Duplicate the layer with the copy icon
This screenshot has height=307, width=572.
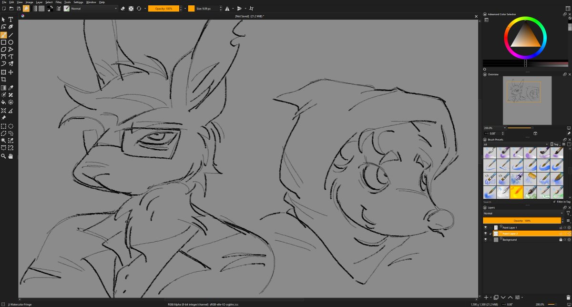click(496, 297)
